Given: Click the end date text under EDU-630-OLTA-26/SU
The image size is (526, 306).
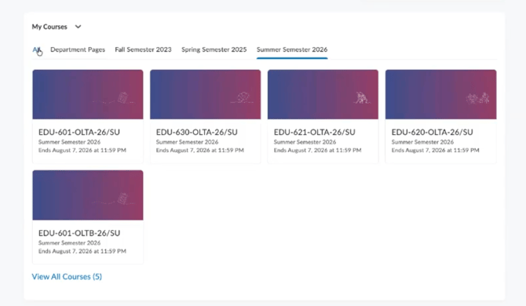Looking at the screenshot, I should tap(200, 150).
